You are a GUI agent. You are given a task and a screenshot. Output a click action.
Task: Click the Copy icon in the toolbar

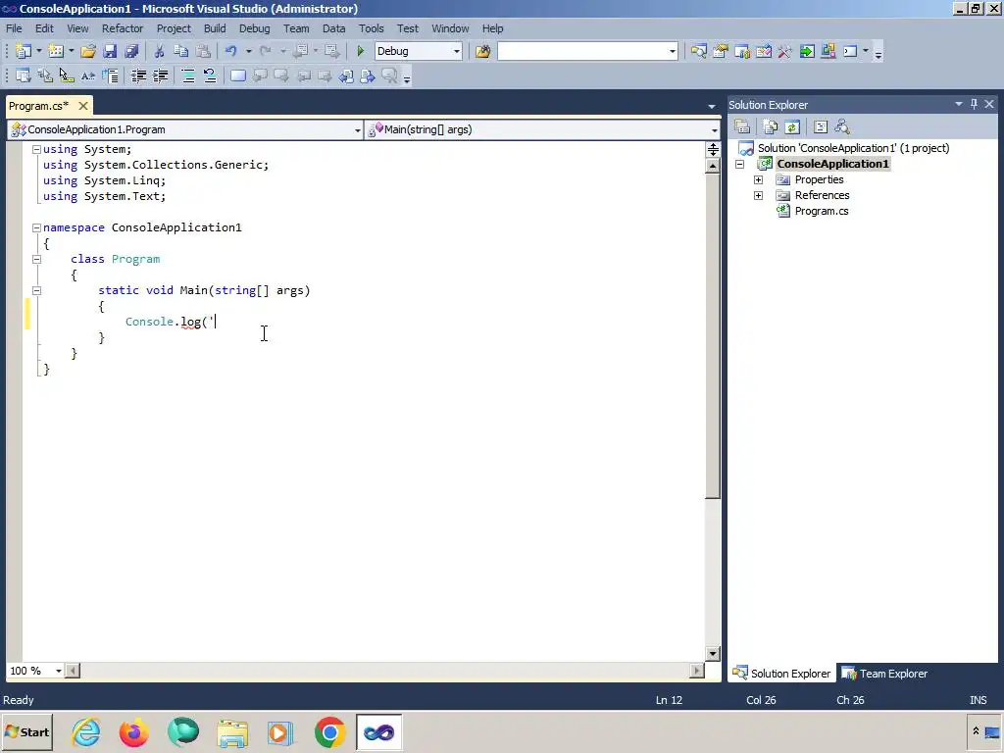pos(181,51)
